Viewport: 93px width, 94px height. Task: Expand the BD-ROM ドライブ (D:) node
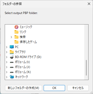tap(7, 57)
